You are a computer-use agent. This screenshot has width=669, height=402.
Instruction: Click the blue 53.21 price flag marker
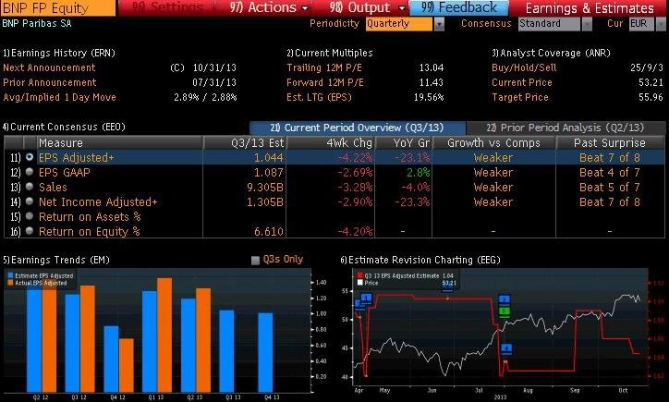tap(447, 286)
